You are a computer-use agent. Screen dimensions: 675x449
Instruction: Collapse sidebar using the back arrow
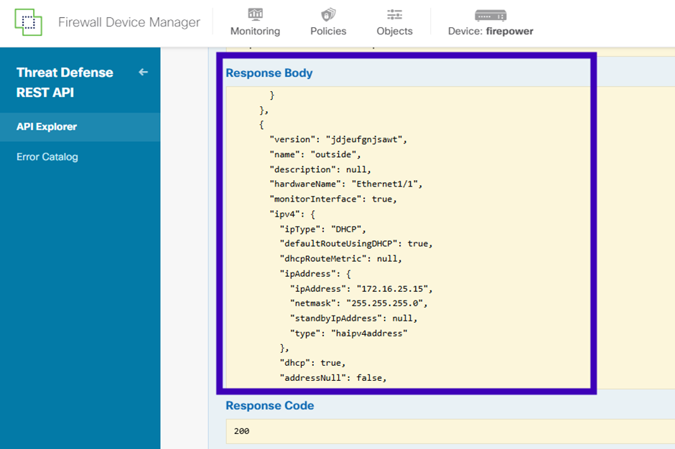coord(144,72)
